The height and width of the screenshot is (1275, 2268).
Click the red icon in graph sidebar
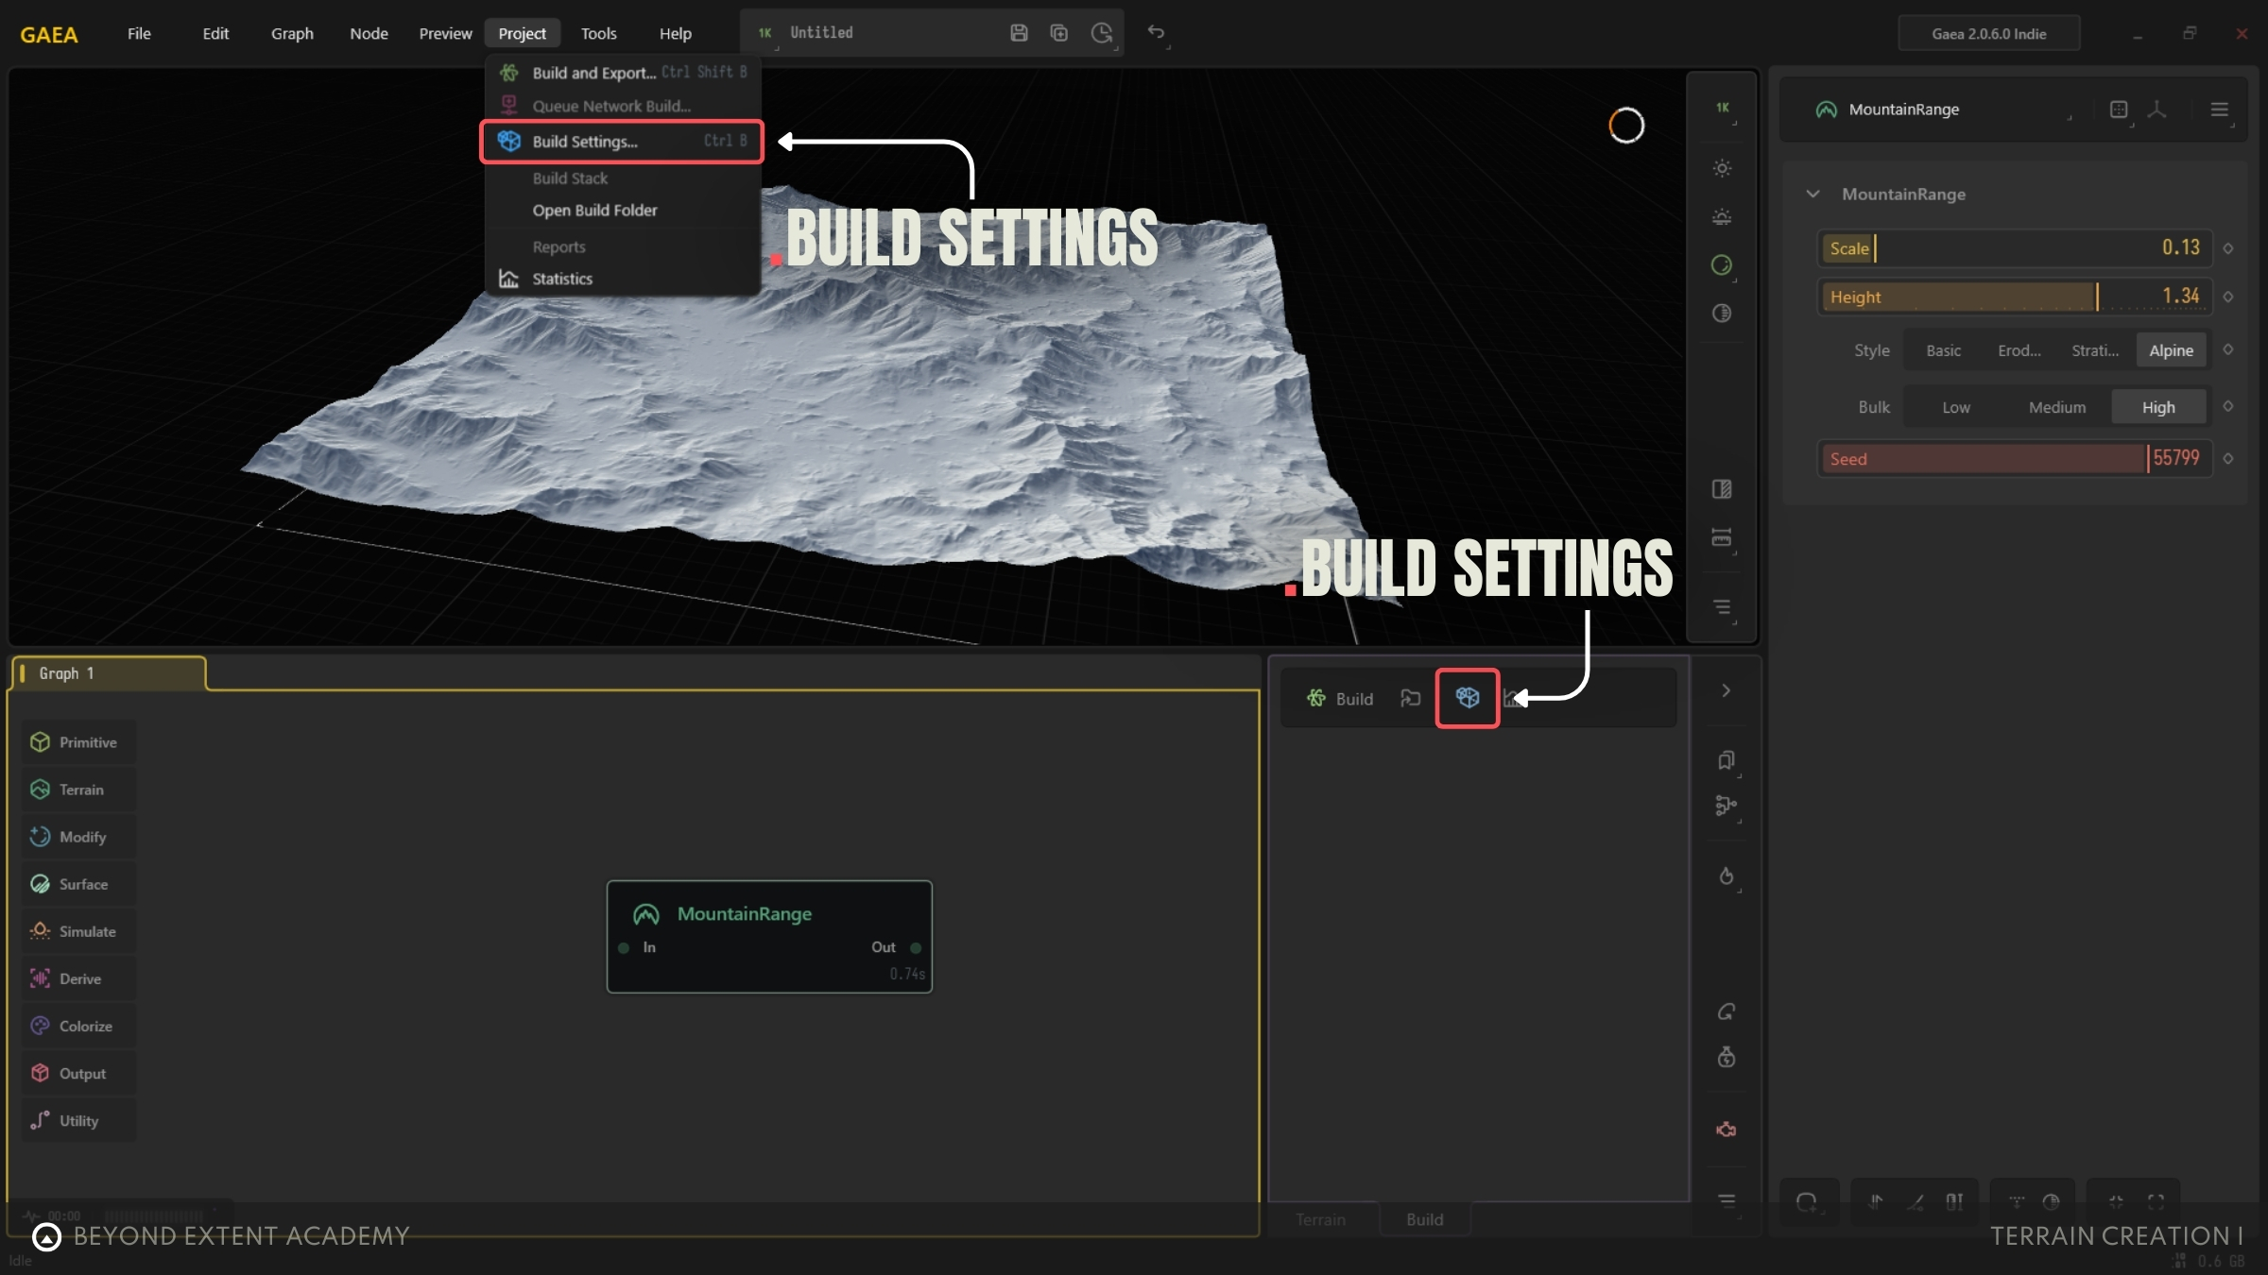pos(1726,1130)
